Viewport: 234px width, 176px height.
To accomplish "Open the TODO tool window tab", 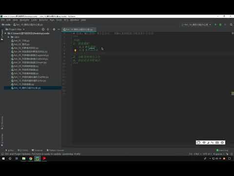I will coord(23,150).
